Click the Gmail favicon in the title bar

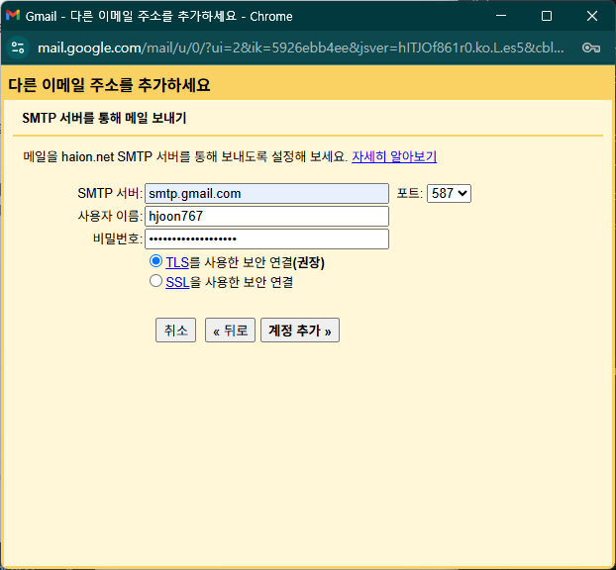13,16
